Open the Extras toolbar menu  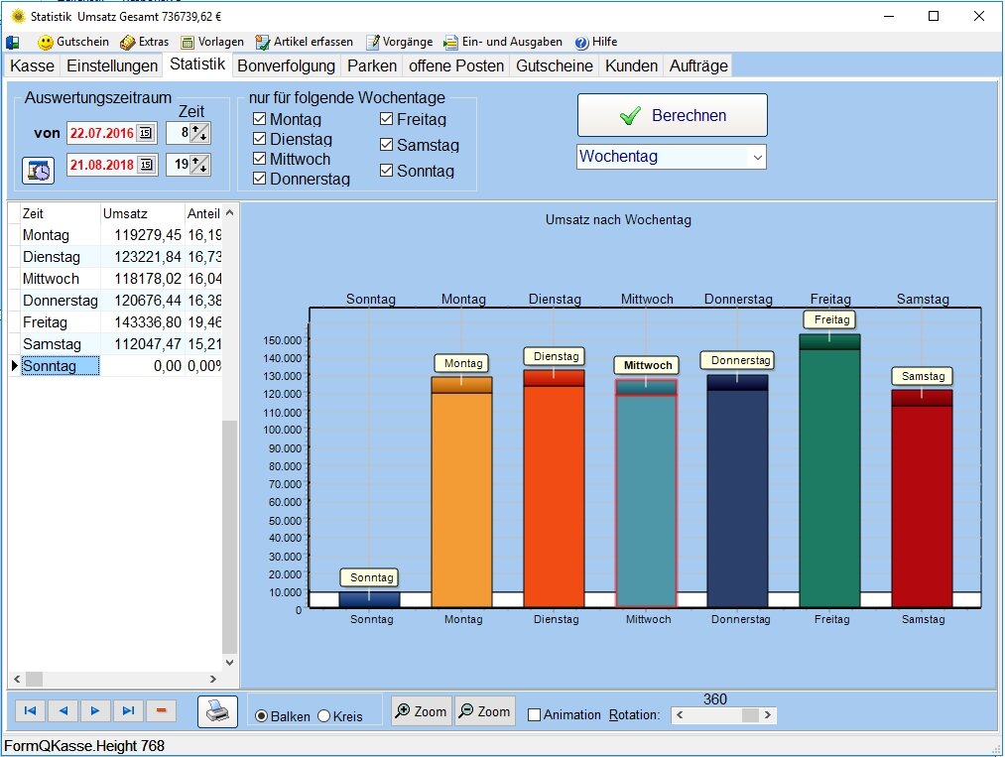(144, 42)
